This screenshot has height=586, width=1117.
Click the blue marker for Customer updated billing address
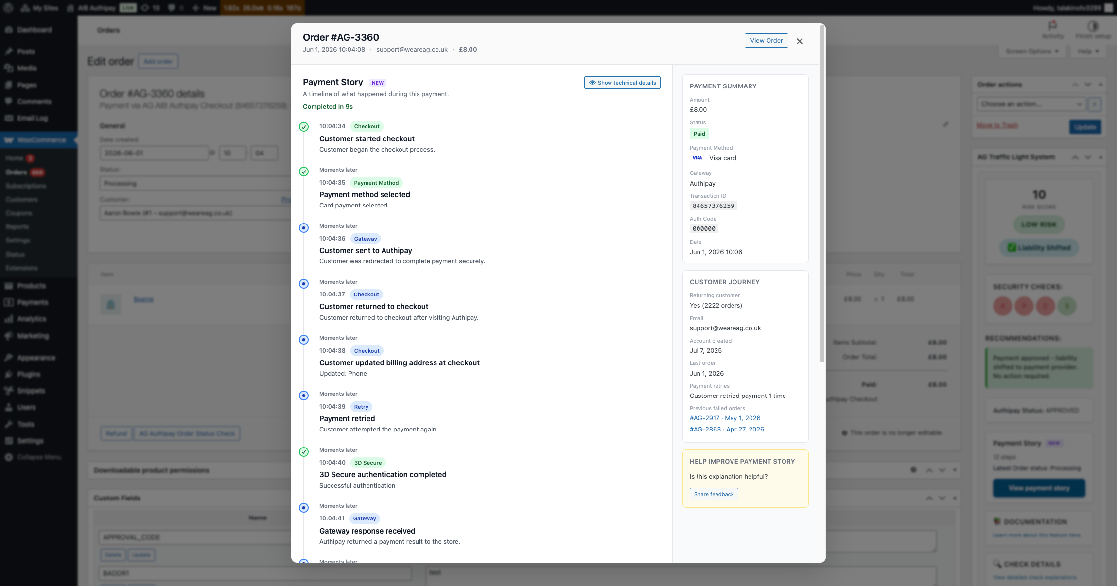click(x=304, y=340)
